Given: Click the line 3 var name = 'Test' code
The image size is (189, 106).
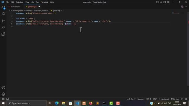Looking at the screenshot, I should click(26, 19).
